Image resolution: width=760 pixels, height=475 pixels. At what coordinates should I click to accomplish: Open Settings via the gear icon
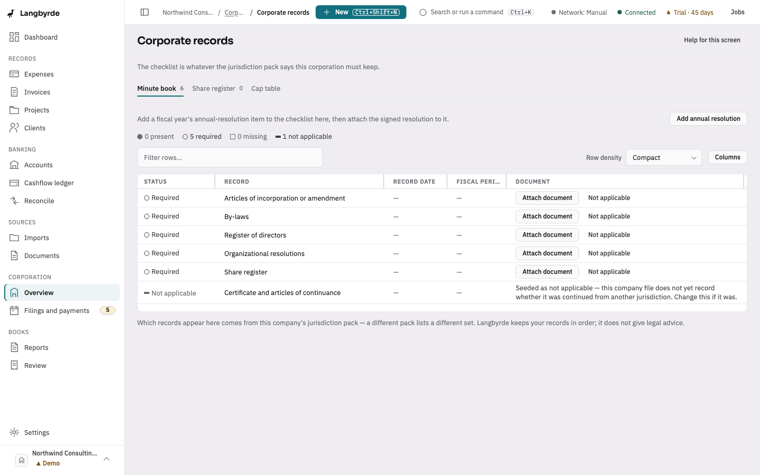click(x=14, y=432)
